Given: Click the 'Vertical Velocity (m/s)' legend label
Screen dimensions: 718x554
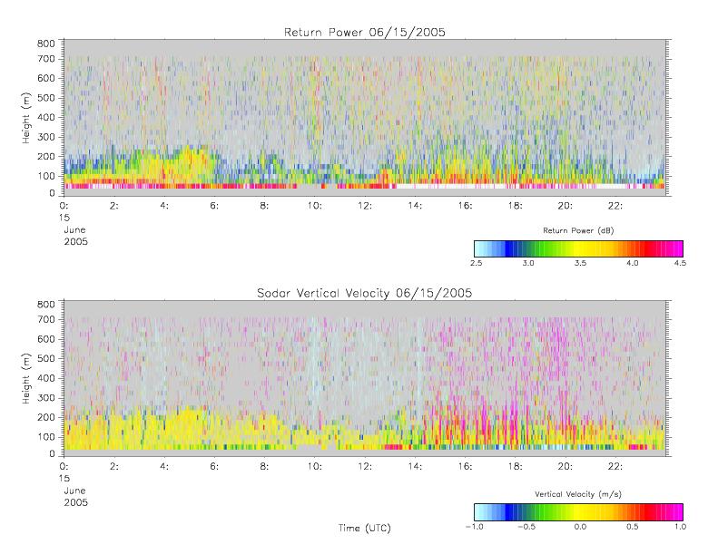Looking at the screenshot, I should coord(578,494).
